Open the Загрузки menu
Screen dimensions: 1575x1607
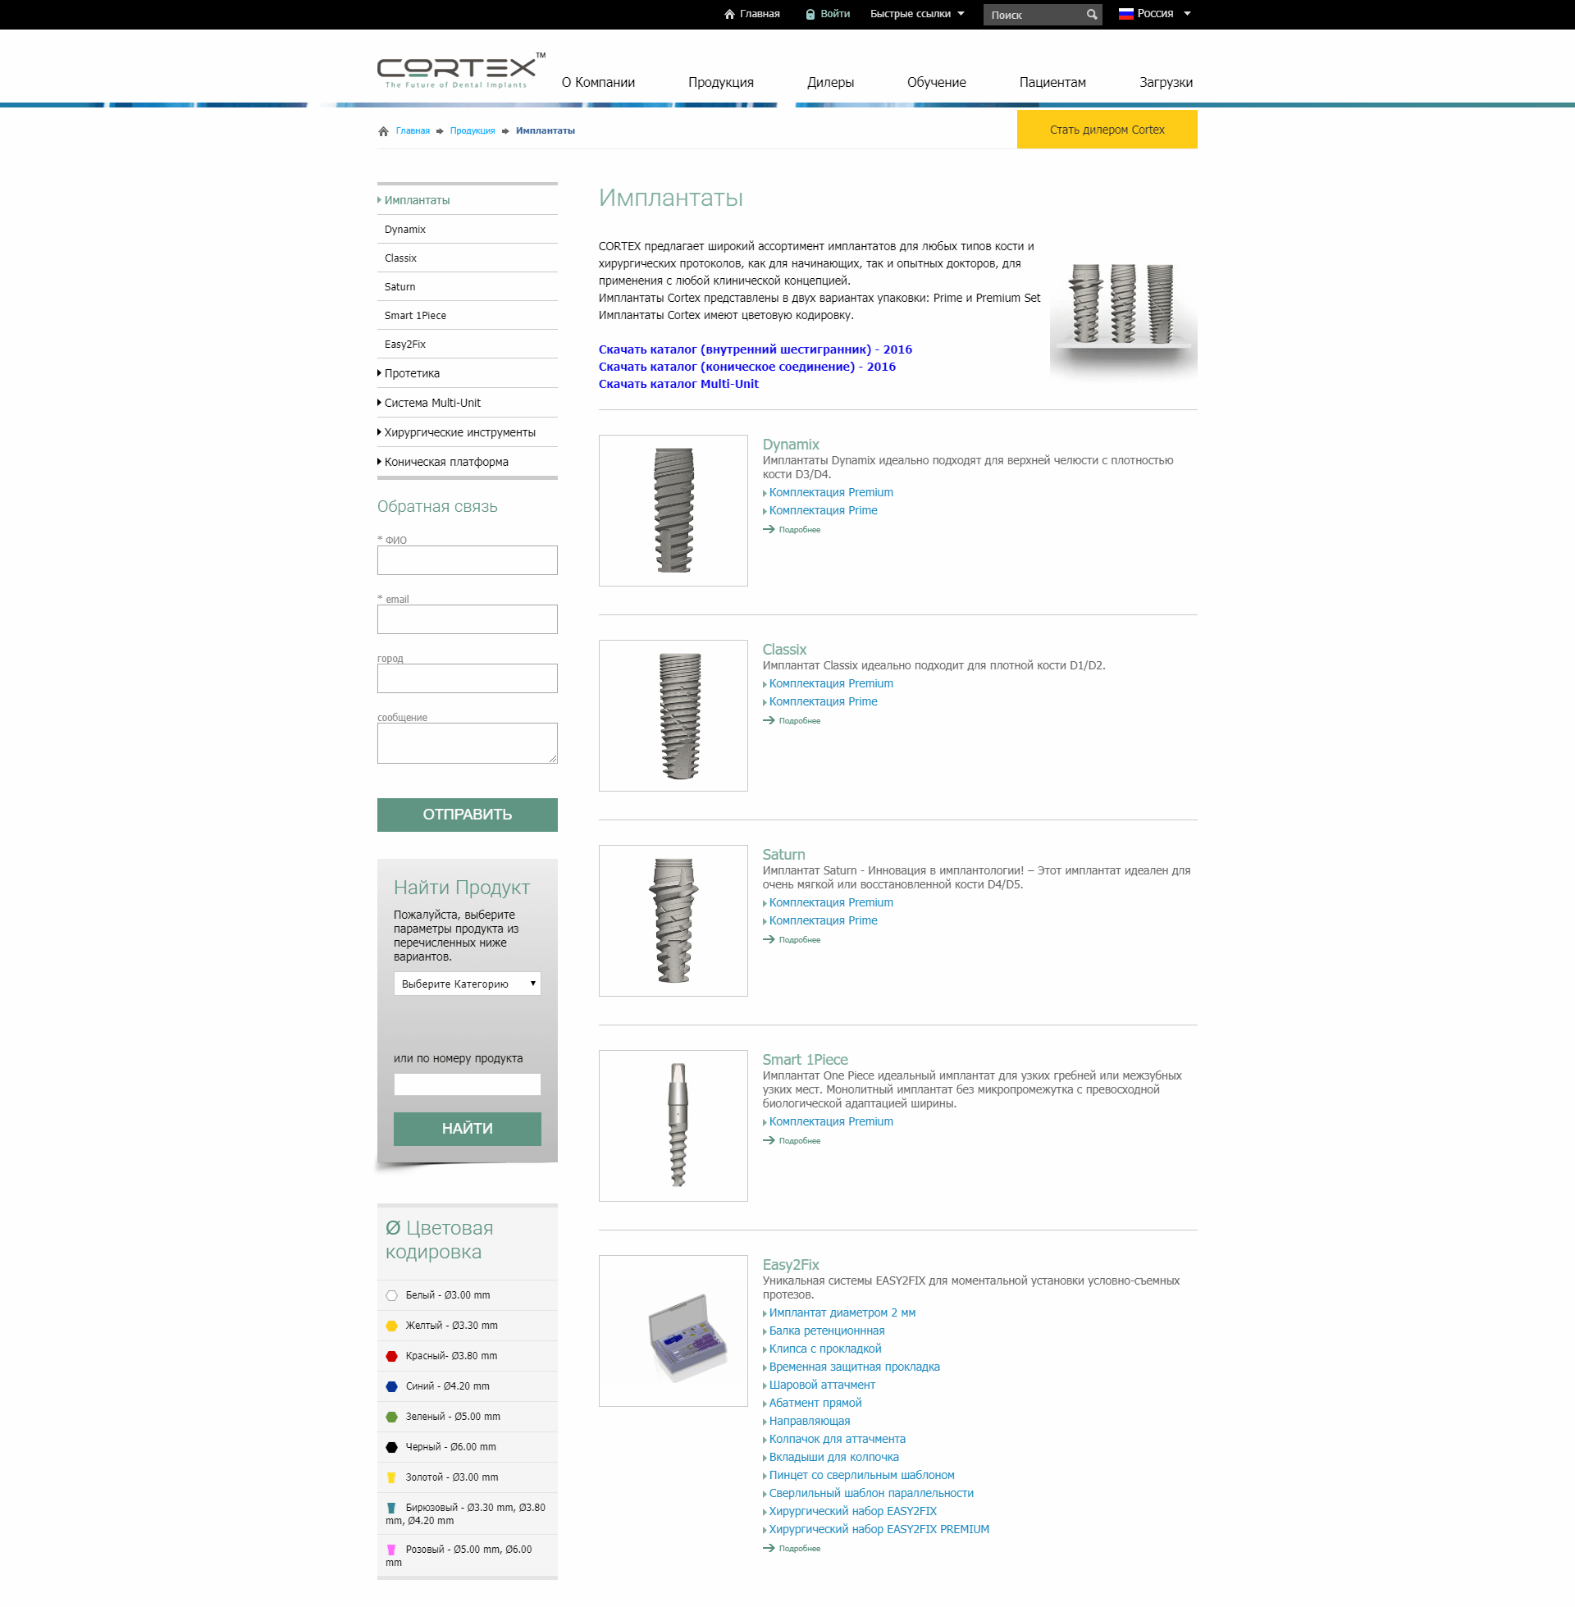click(x=1166, y=83)
